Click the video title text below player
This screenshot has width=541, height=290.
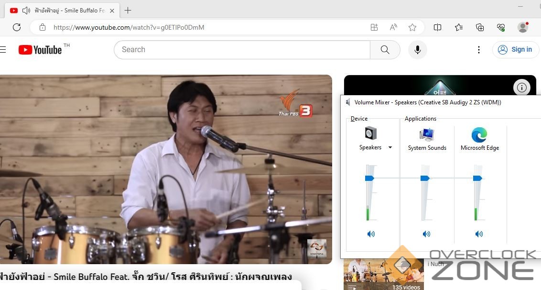click(x=146, y=277)
